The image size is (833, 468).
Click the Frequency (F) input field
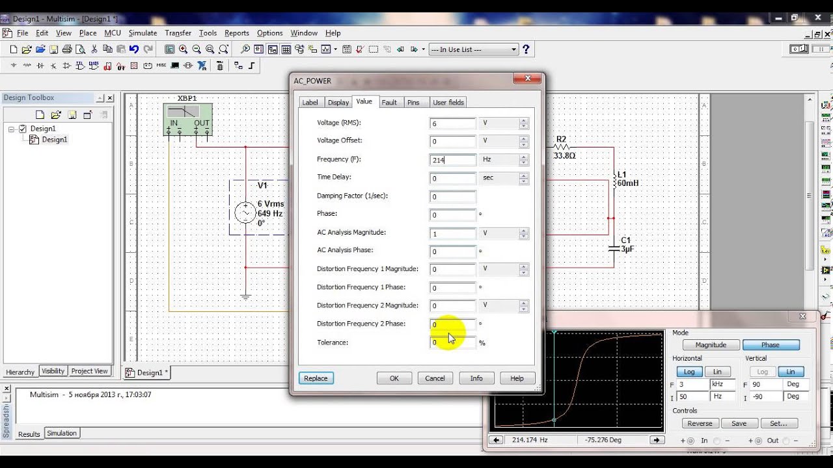453,159
